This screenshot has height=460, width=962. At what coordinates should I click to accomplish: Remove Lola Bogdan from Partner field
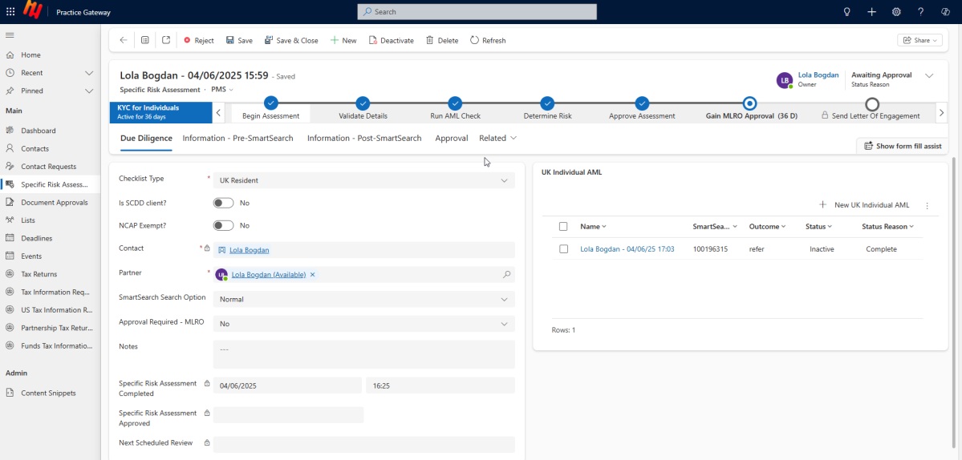(312, 275)
